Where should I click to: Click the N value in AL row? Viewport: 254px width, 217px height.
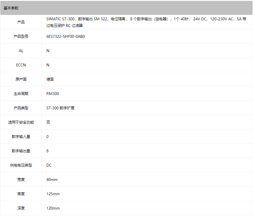click(48, 51)
